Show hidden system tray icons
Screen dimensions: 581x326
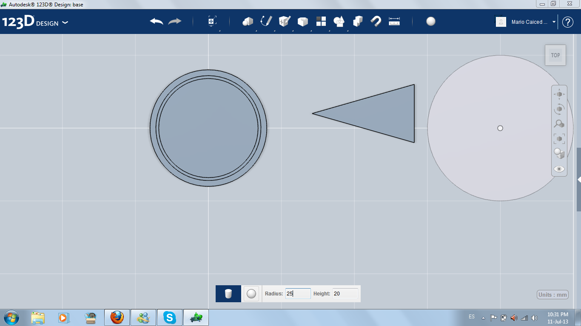(x=483, y=318)
